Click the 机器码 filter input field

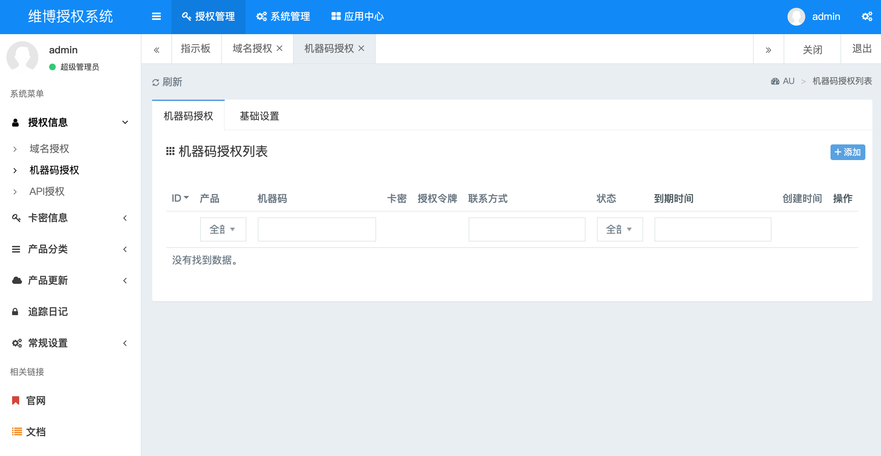pos(316,229)
